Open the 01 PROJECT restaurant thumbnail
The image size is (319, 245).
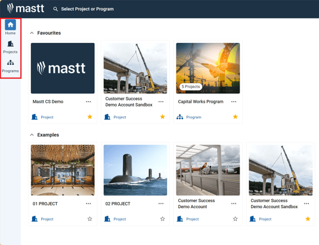coord(63,170)
